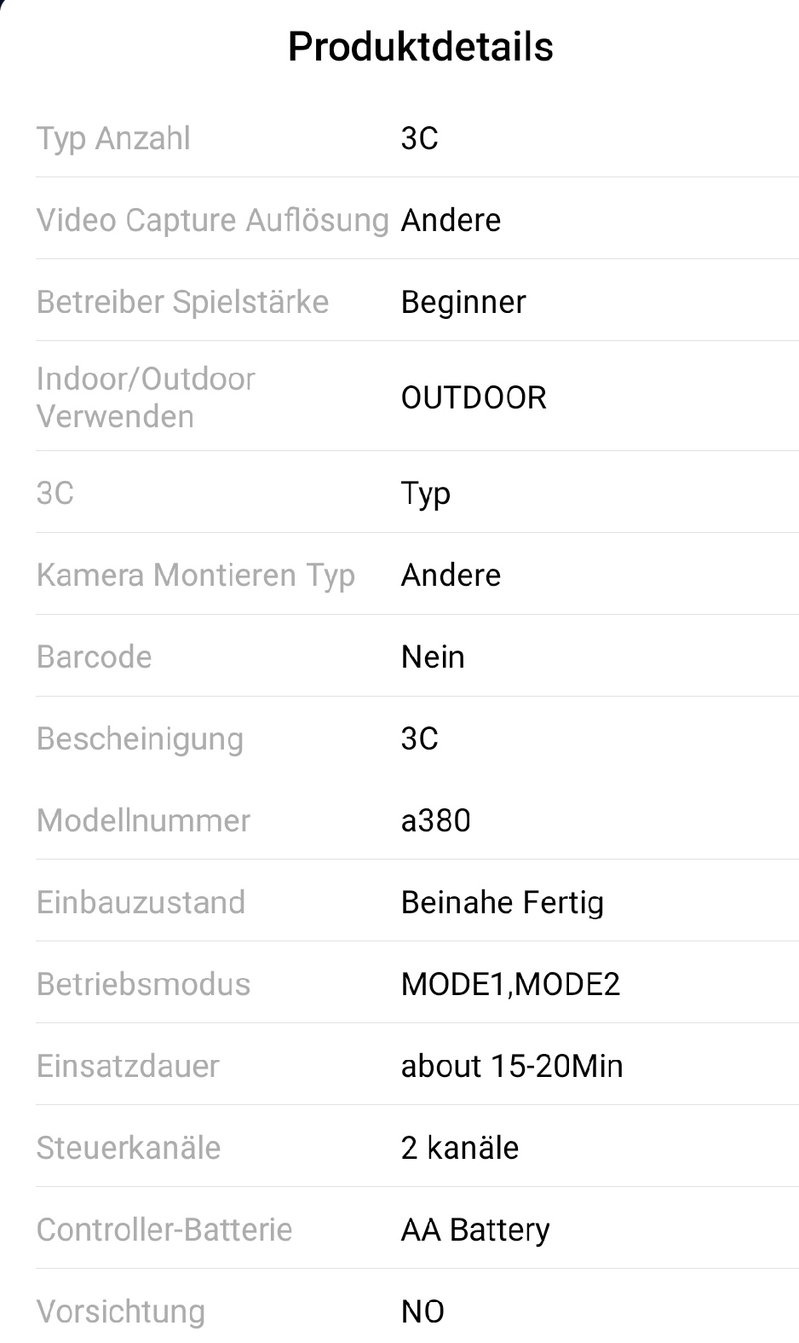Screen dimensions: 799x1343
Task: Click the Beinahe Fertig value
Action: [x=502, y=902]
